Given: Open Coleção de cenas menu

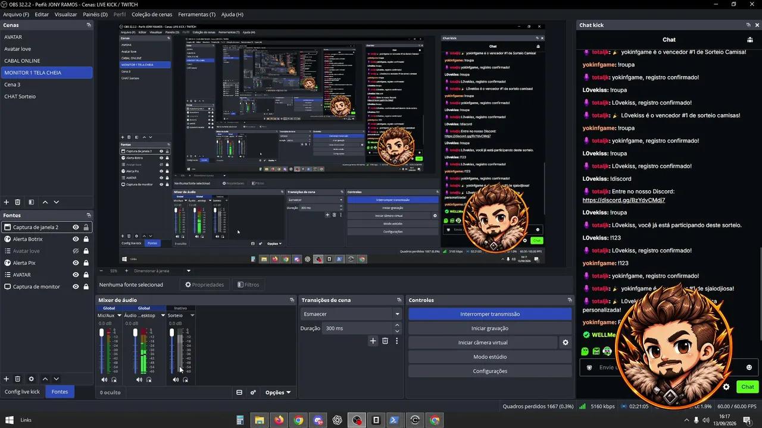Looking at the screenshot, I should coord(152,14).
